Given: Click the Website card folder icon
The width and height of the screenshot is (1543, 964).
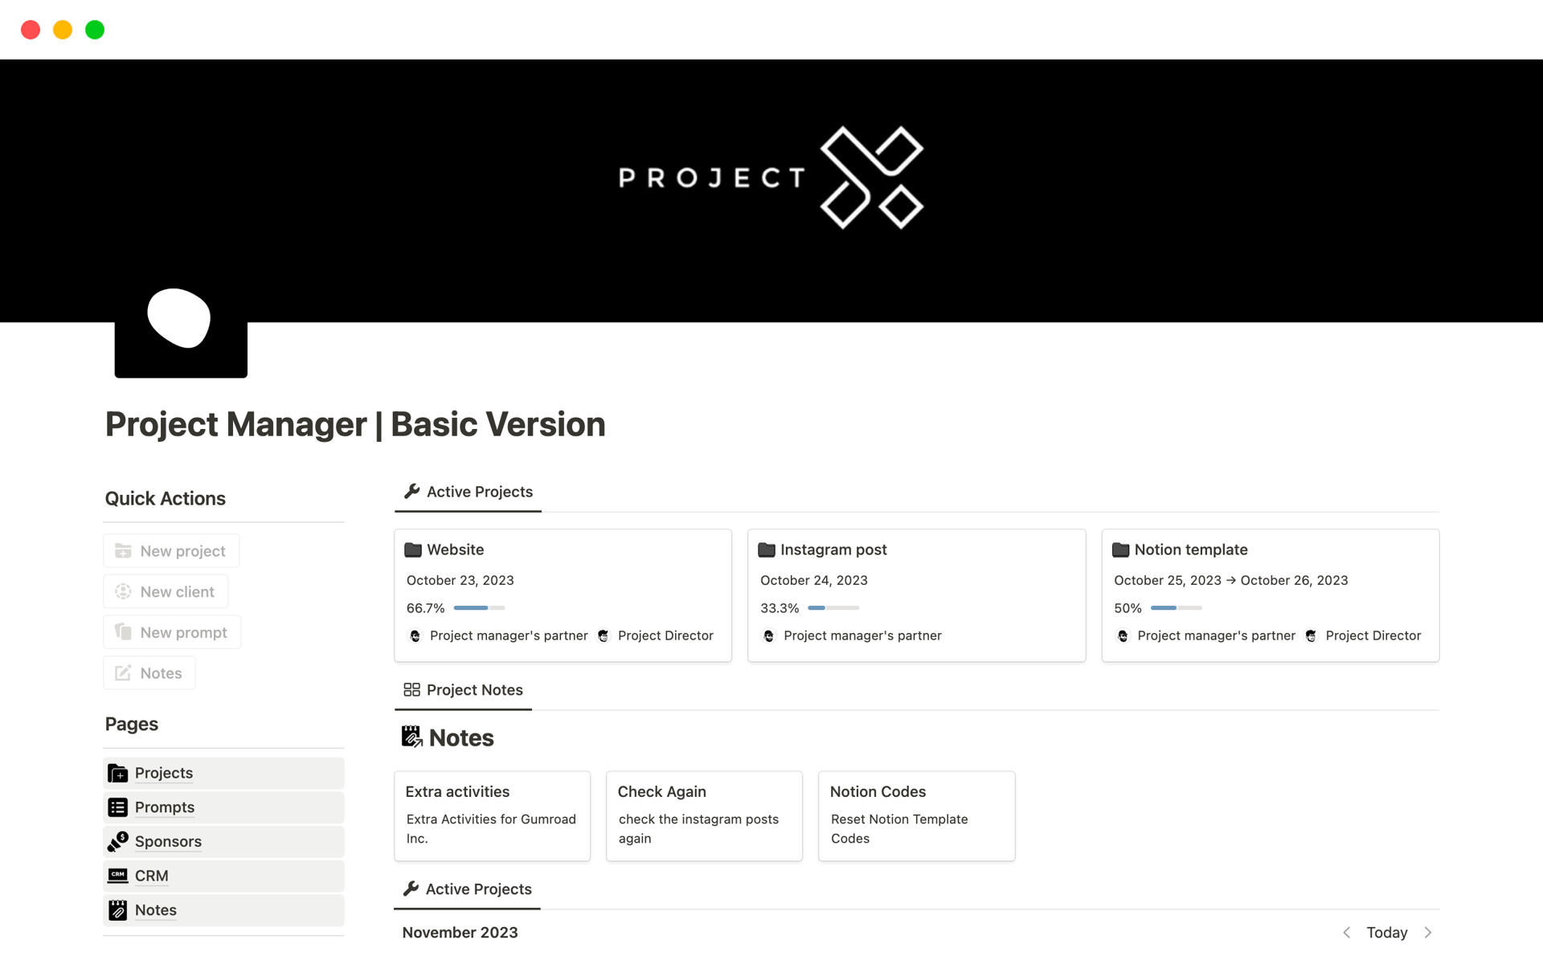Looking at the screenshot, I should click(413, 549).
